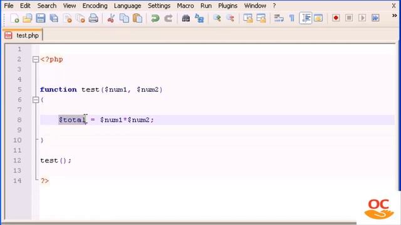Open Replace dialog icon
Screen dimensions: 401x225
199,18
